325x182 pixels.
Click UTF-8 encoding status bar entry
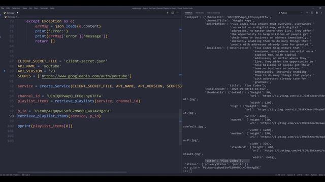(x=300, y=175)
